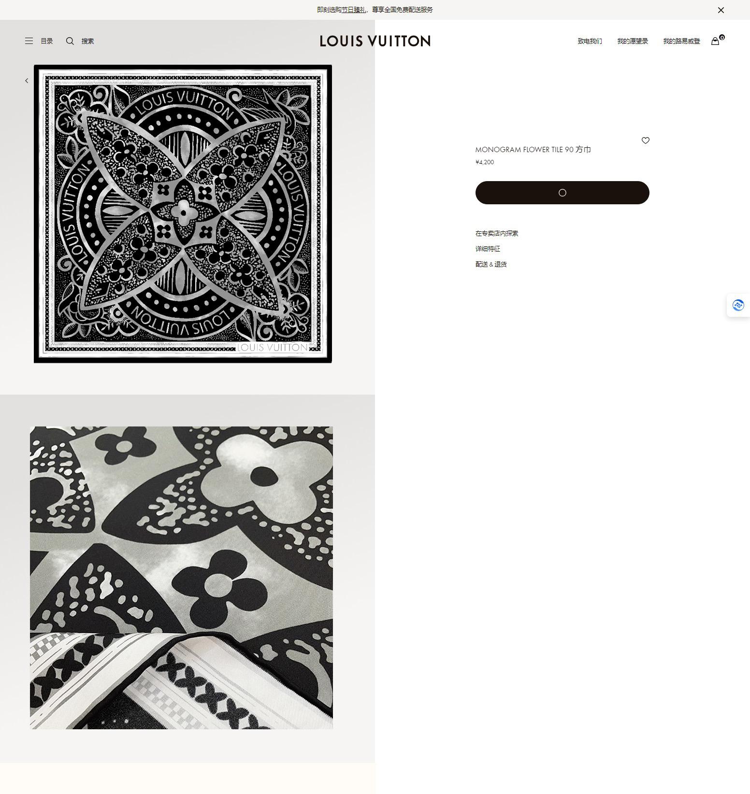Open the hamburger menu icon
This screenshot has width=750, height=794.
[29, 41]
